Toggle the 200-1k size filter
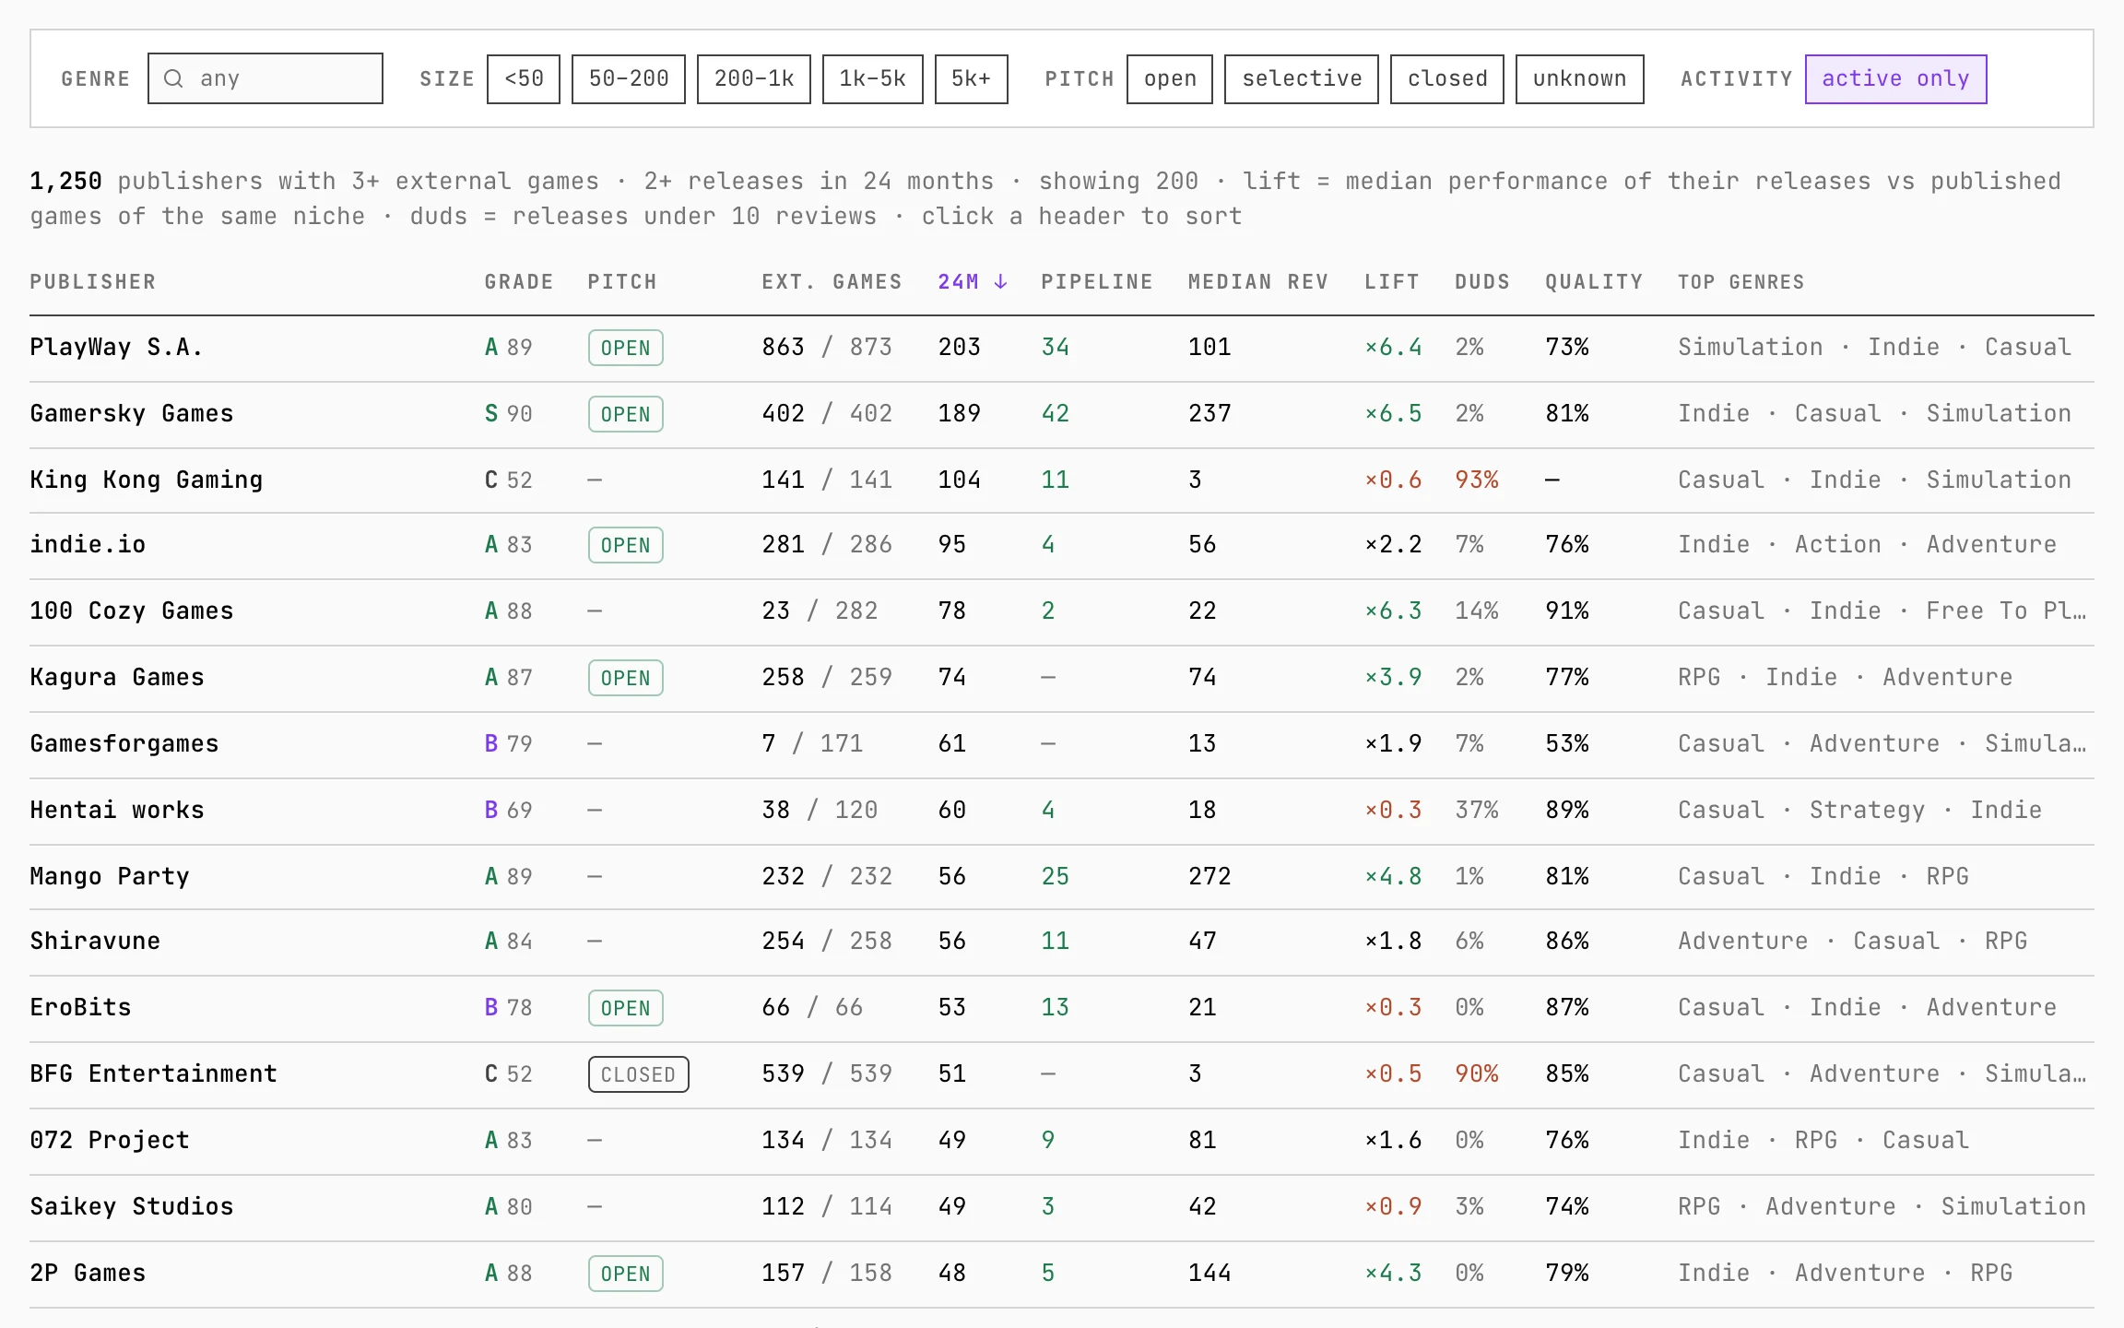The width and height of the screenshot is (2124, 1328). [x=754, y=78]
